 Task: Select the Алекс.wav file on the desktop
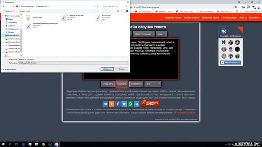tap(103, 18)
